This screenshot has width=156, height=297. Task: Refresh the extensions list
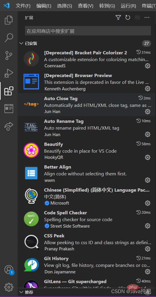tap(128, 18)
